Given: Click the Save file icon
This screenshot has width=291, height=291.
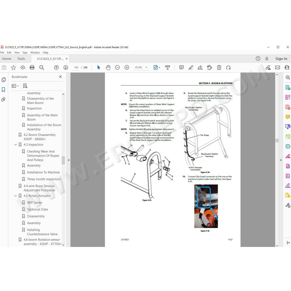Looking at the screenshot, I should point(4,67).
